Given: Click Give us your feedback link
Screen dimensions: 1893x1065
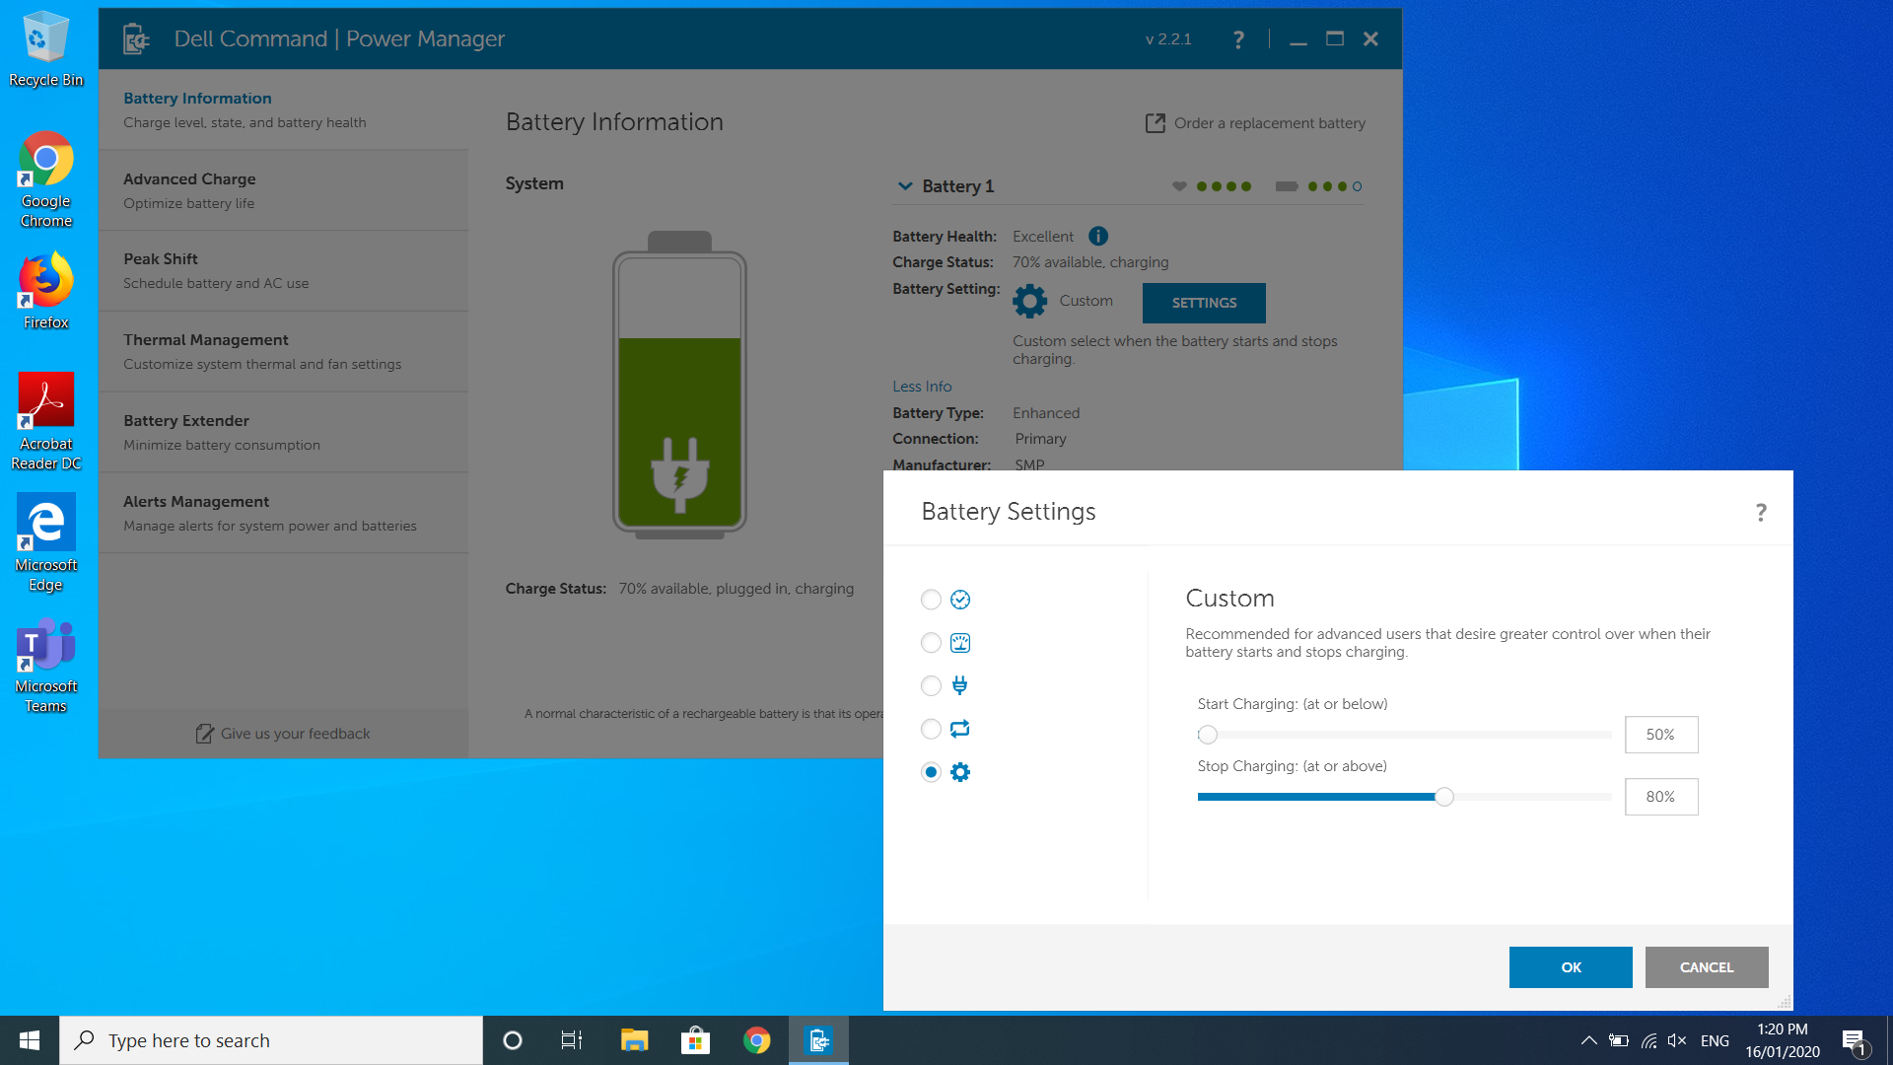Looking at the screenshot, I should point(284,734).
